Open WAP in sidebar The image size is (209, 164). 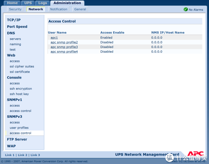pyautogui.click(x=11, y=146)
